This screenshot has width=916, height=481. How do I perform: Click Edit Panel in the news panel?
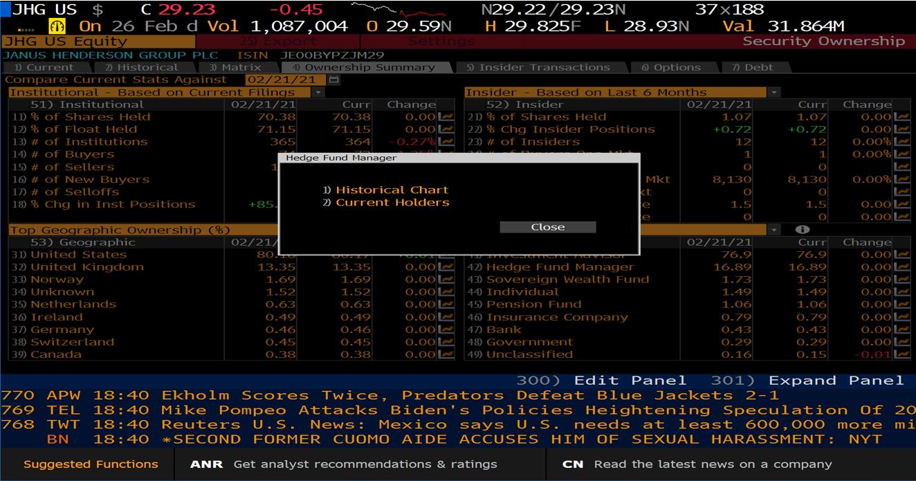[x=602, y=381]
